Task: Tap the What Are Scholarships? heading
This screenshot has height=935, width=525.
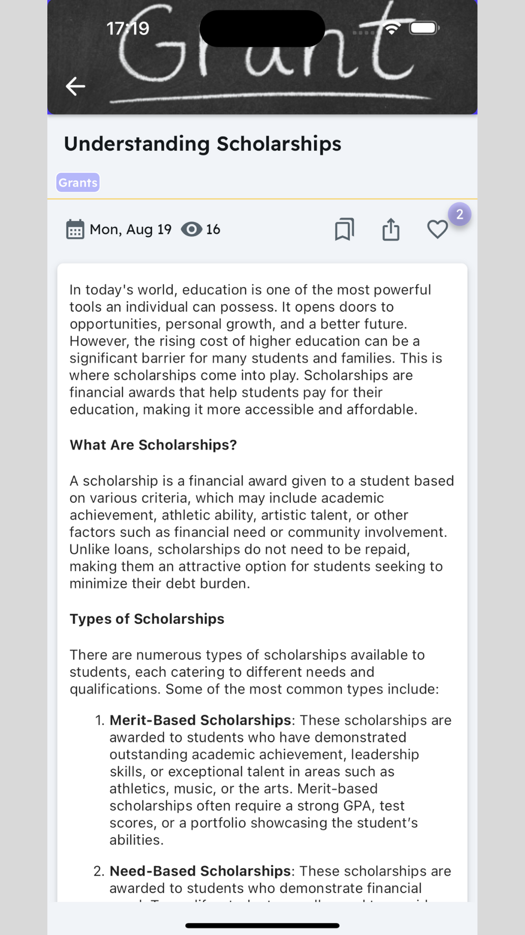Action: pyautogui.click(x=153, y=445)
